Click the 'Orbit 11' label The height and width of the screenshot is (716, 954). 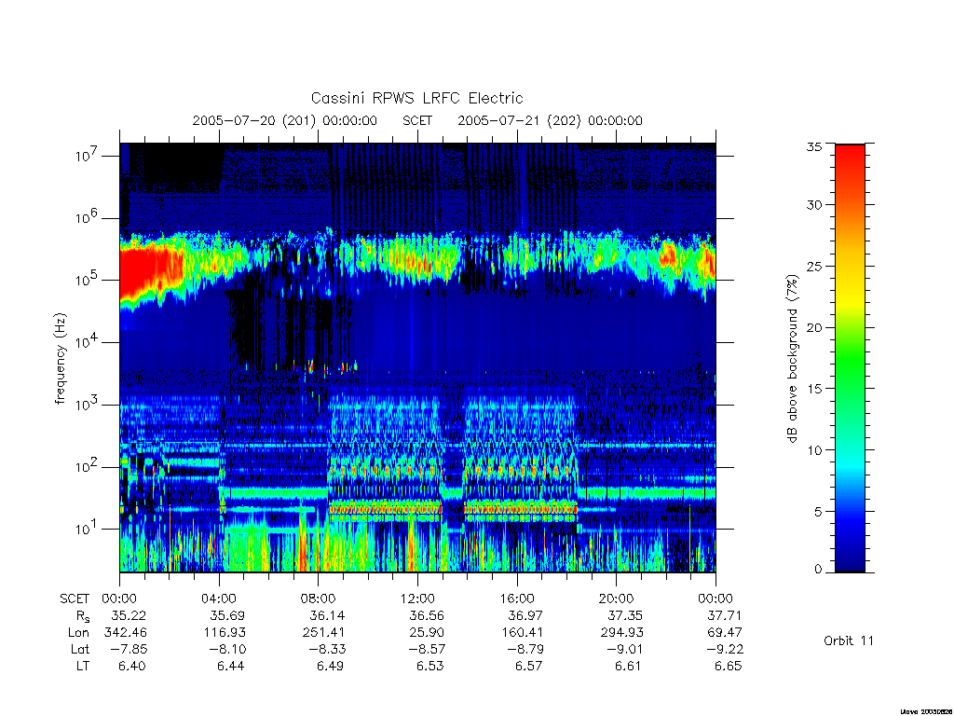coord(848,640)
